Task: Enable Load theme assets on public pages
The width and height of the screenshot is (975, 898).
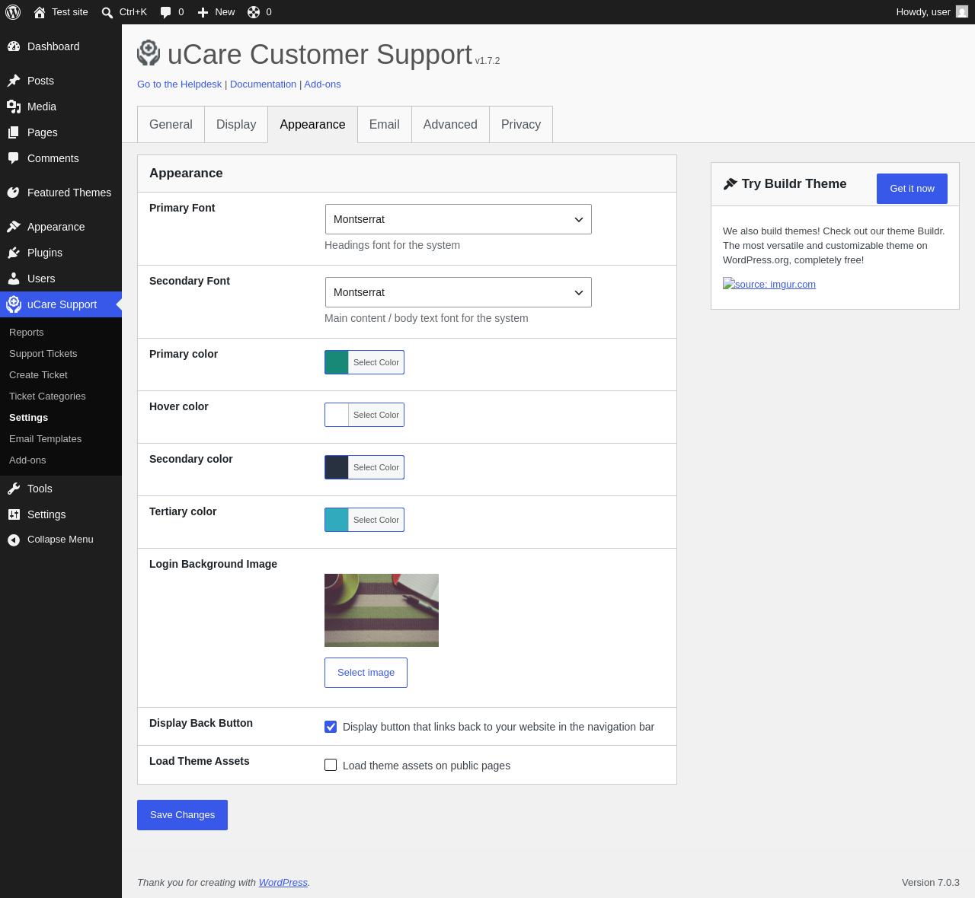Action: (x=331, y=765)
